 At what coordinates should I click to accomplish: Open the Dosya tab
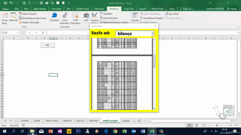coord(6,9)
